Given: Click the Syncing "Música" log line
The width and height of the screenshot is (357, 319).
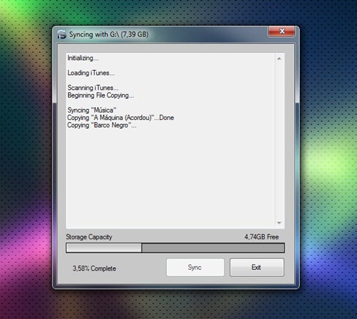Looking at the screenshot, I should [92, 110].
